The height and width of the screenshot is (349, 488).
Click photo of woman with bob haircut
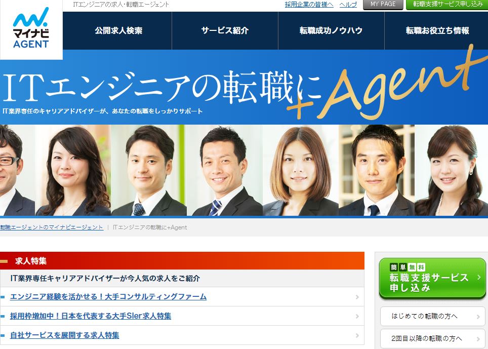click(x=301, y=170)
